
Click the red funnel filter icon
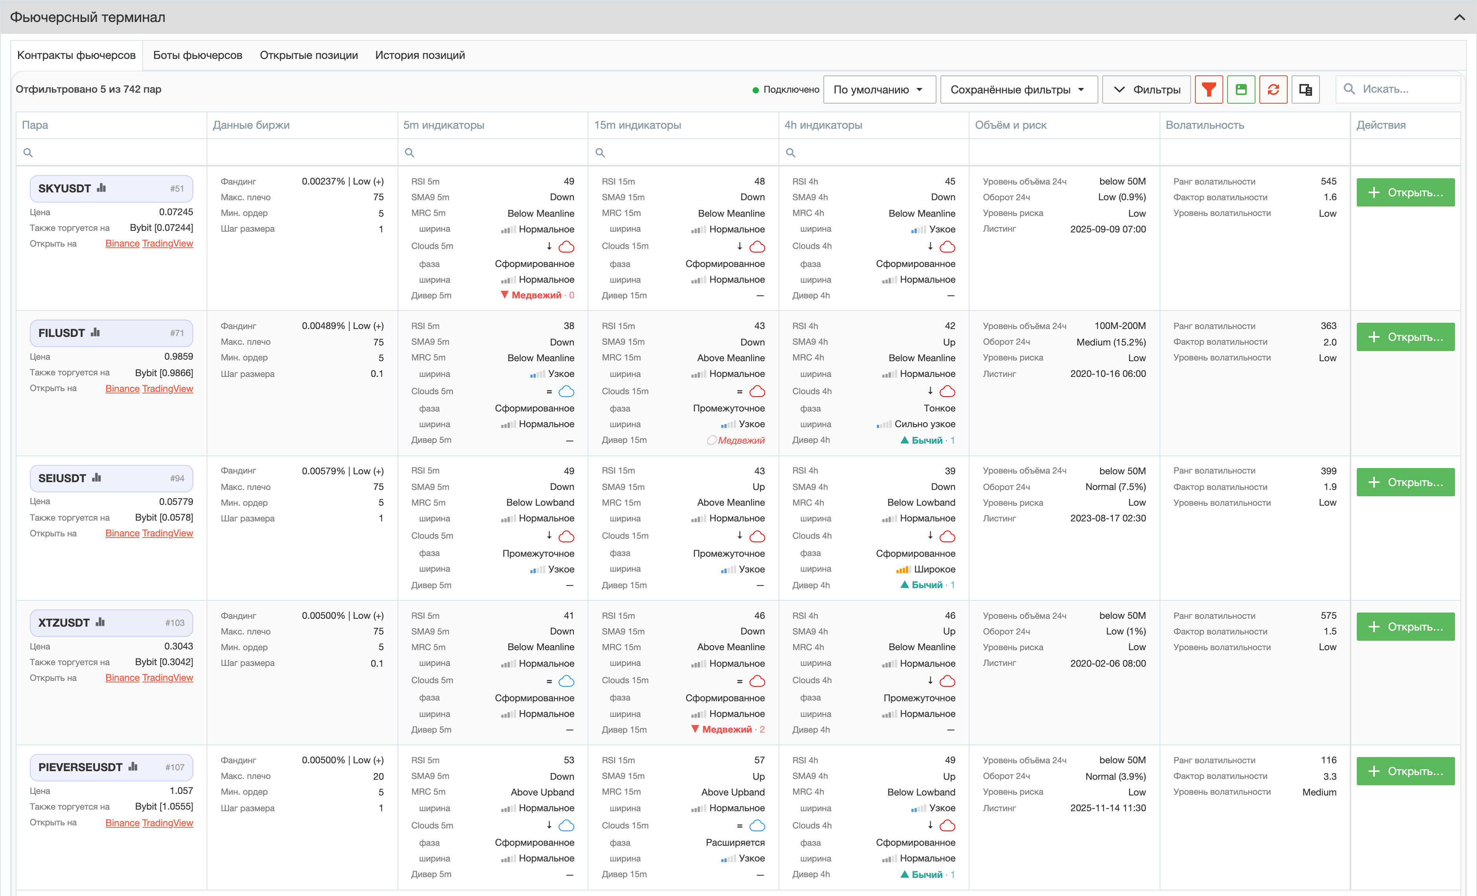tap(1208, 89)
